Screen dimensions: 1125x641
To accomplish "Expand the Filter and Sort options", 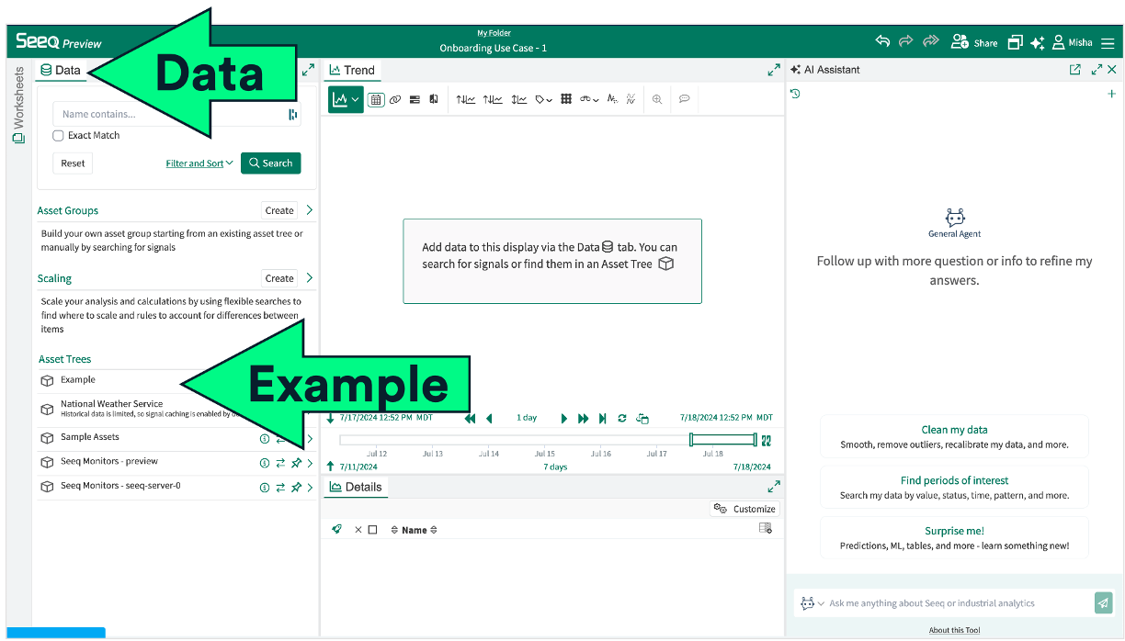I will (x=199, y=163).
